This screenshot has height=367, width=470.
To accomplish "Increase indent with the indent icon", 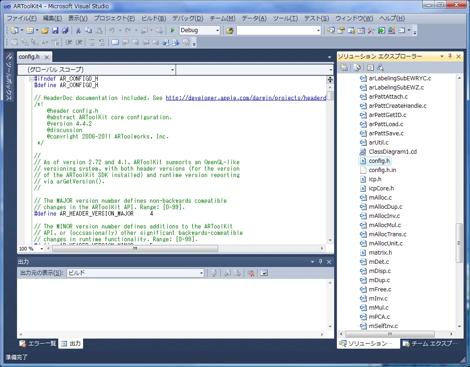I will point(78,43).
